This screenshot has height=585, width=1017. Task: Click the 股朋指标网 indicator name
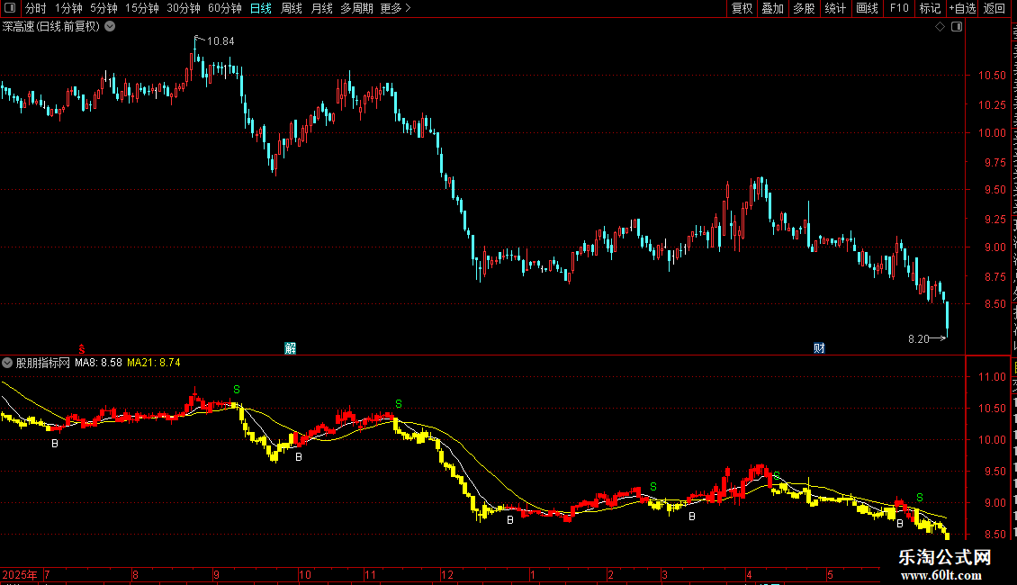[43, 363]
